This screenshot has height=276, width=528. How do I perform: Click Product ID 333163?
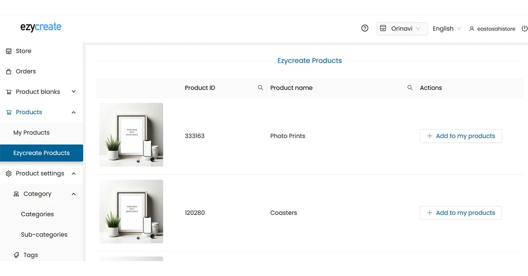point(194,136)
